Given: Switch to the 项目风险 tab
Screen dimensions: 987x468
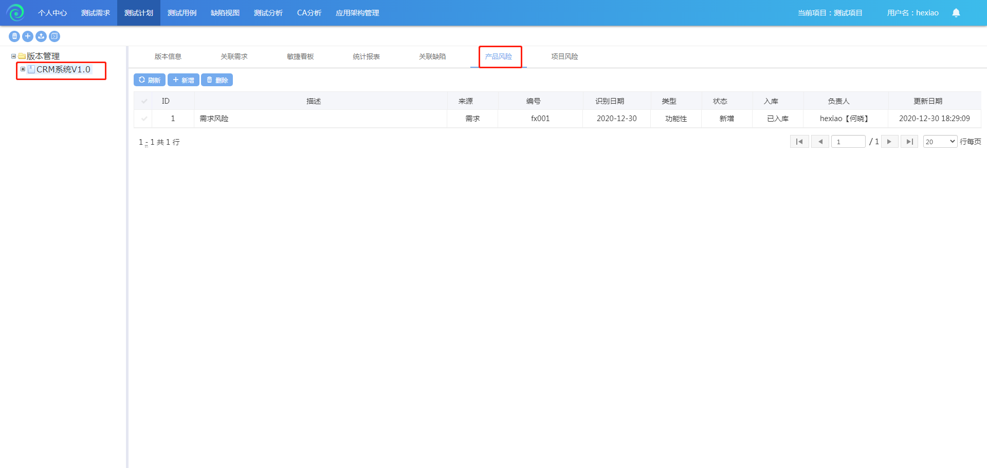Looking at the screenshot, I should [x=564, y=56].
